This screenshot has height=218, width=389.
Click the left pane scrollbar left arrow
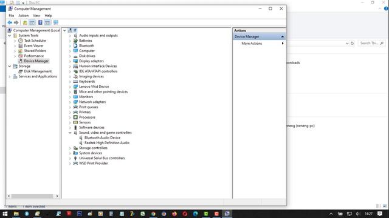pyautogui.click(x=9, y=196)
